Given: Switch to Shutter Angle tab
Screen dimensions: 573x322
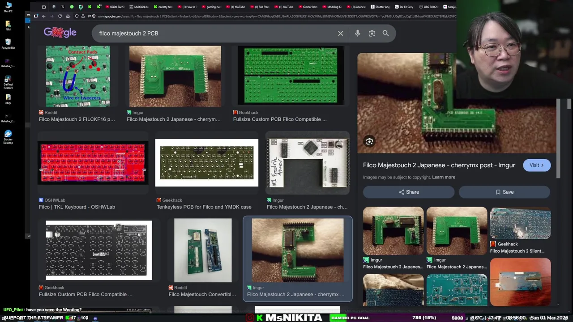Looking at the screenshot, I should 381,7.
